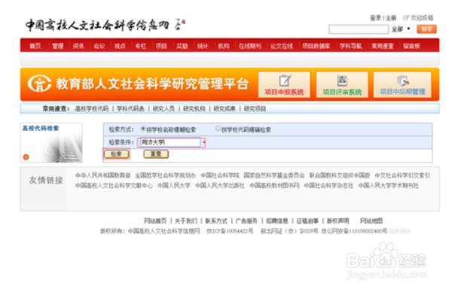Open the 全部 search scope dropdown
Viewport: 452px width, 301px height.
point(401,29)
